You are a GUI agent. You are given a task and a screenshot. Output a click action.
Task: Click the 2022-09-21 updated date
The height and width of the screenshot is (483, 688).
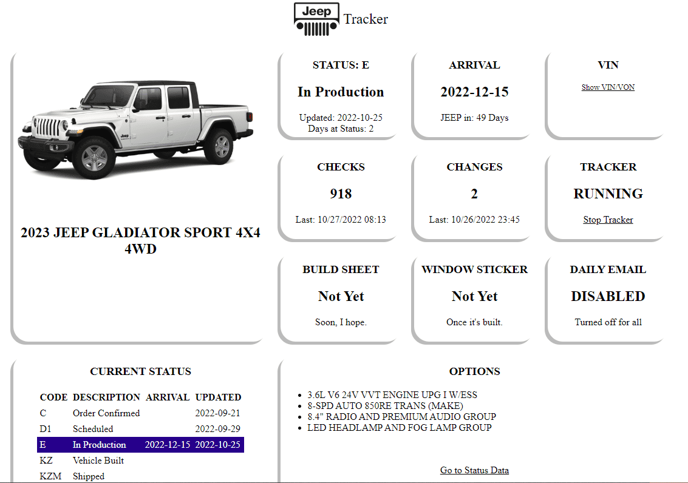pos(217,413)
